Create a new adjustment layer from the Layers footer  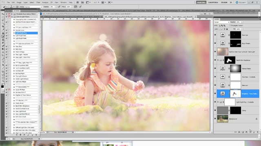246,132
